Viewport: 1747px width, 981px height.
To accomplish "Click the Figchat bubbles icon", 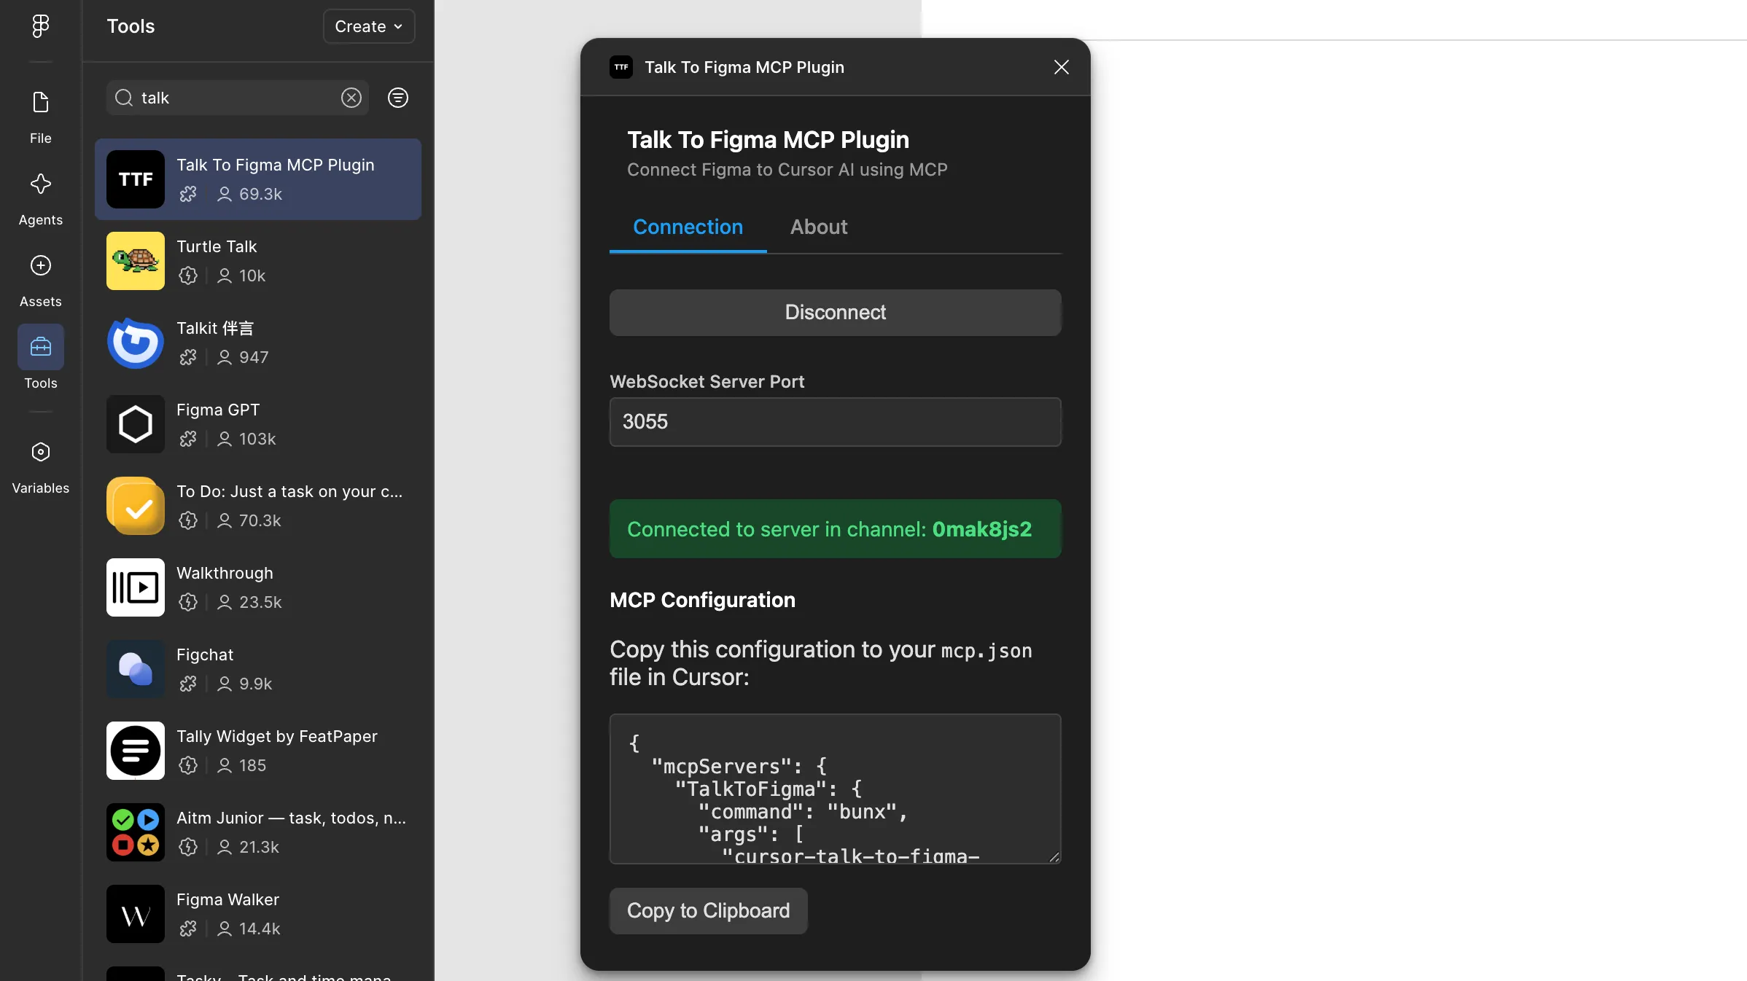I will (x=136, y=669).
